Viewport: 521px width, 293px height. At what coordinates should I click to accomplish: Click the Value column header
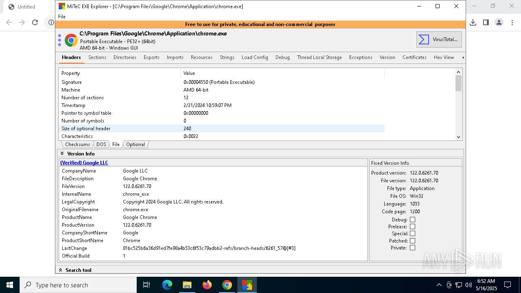click(282, 73)
